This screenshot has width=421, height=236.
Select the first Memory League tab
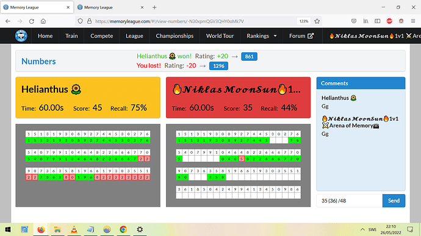pos(37,7)
